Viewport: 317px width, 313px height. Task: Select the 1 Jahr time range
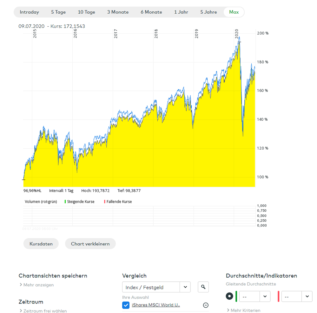pos(181,12)
